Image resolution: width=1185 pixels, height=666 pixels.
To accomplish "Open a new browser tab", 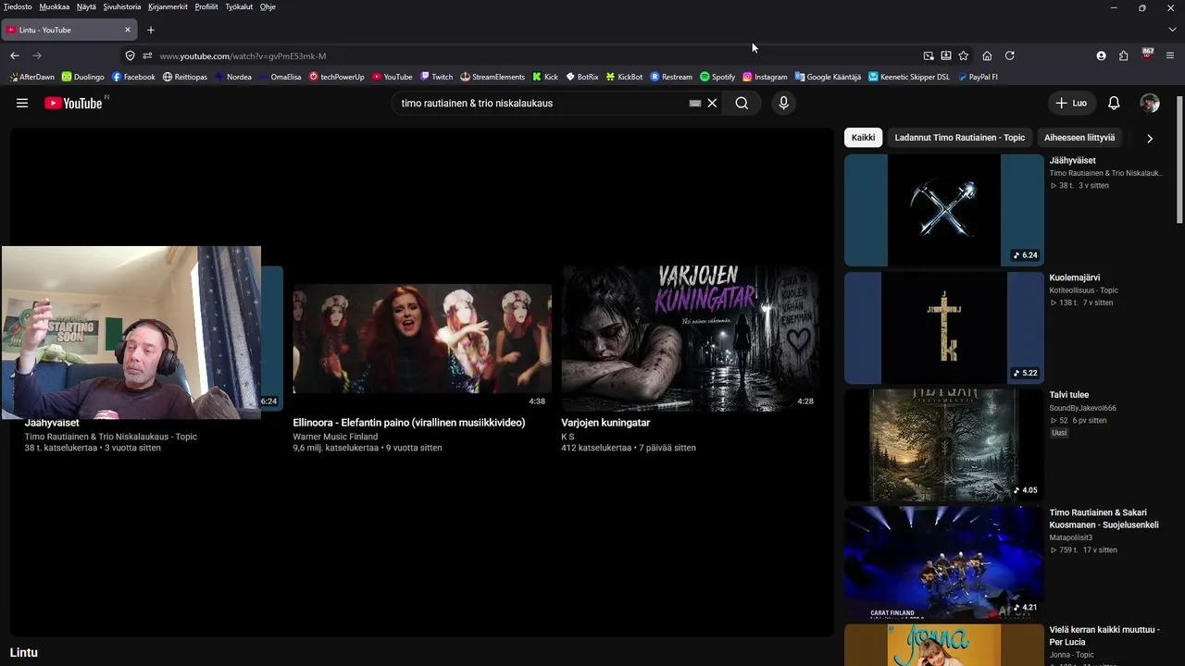I will (151, 30).
